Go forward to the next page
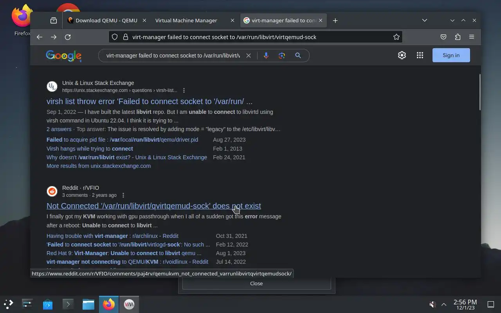This screenshot has width=501, height=313. pyautogui.click(x=54, y=37)
